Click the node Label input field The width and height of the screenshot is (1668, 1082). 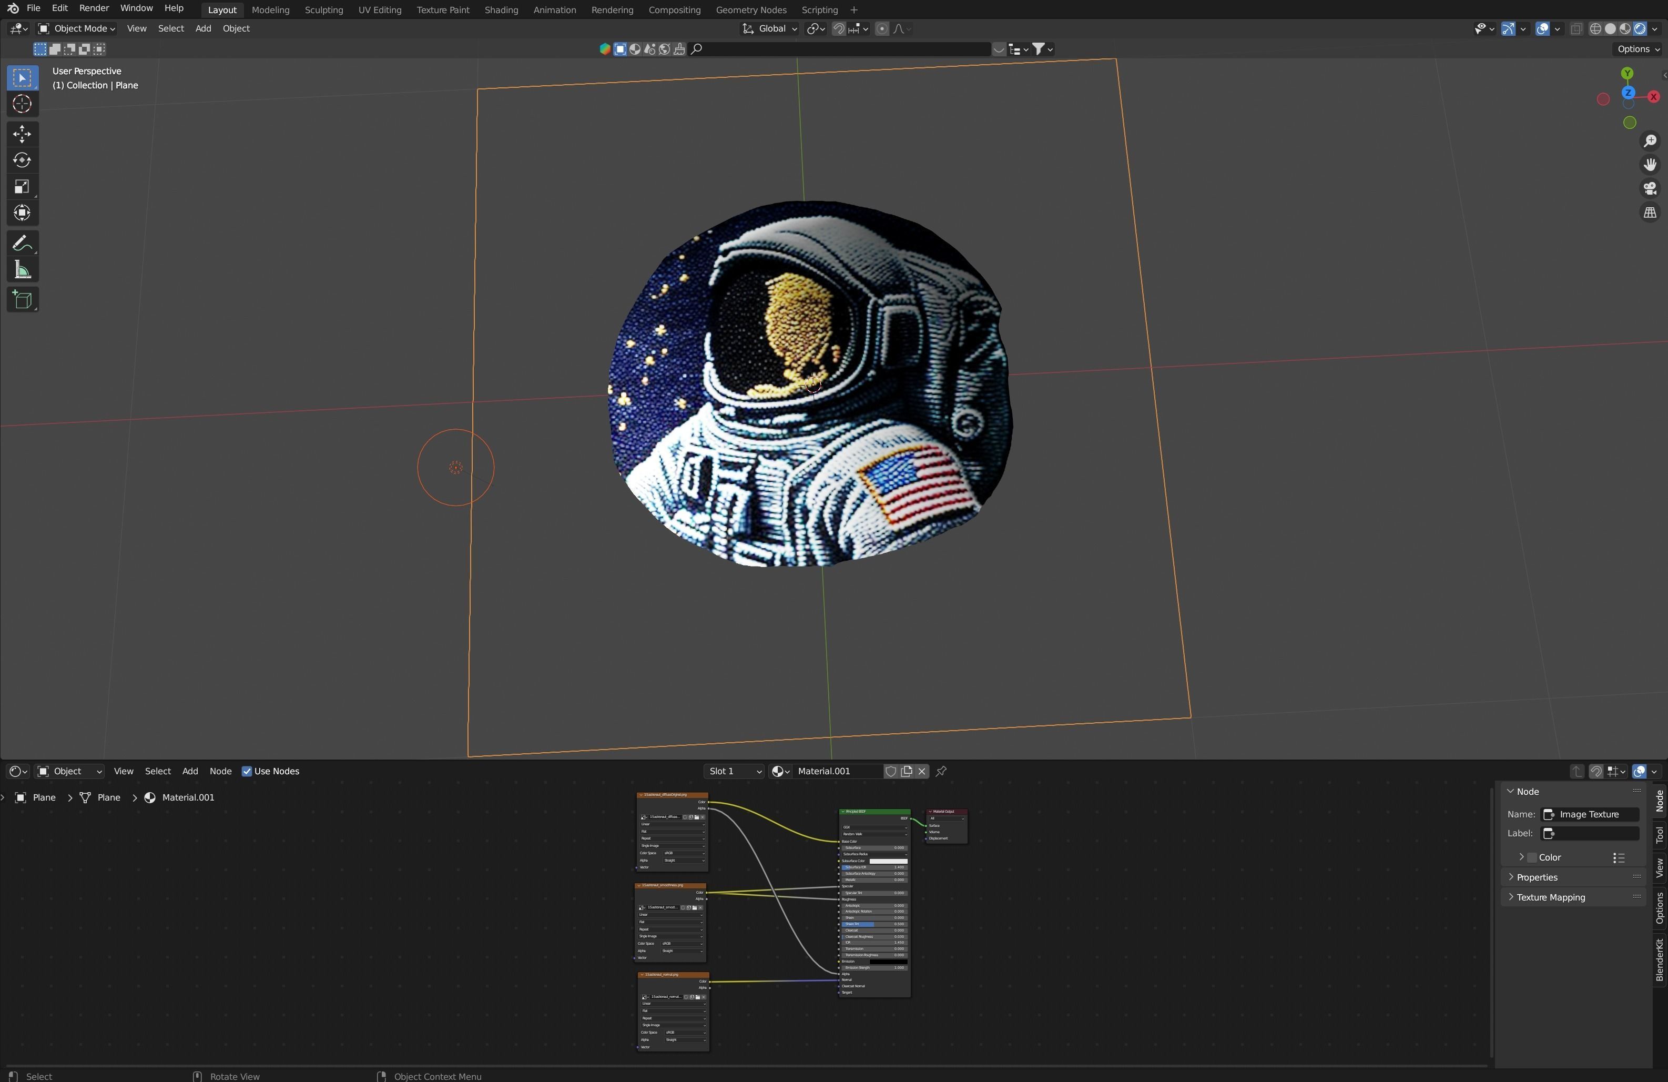coord(1590,834)
